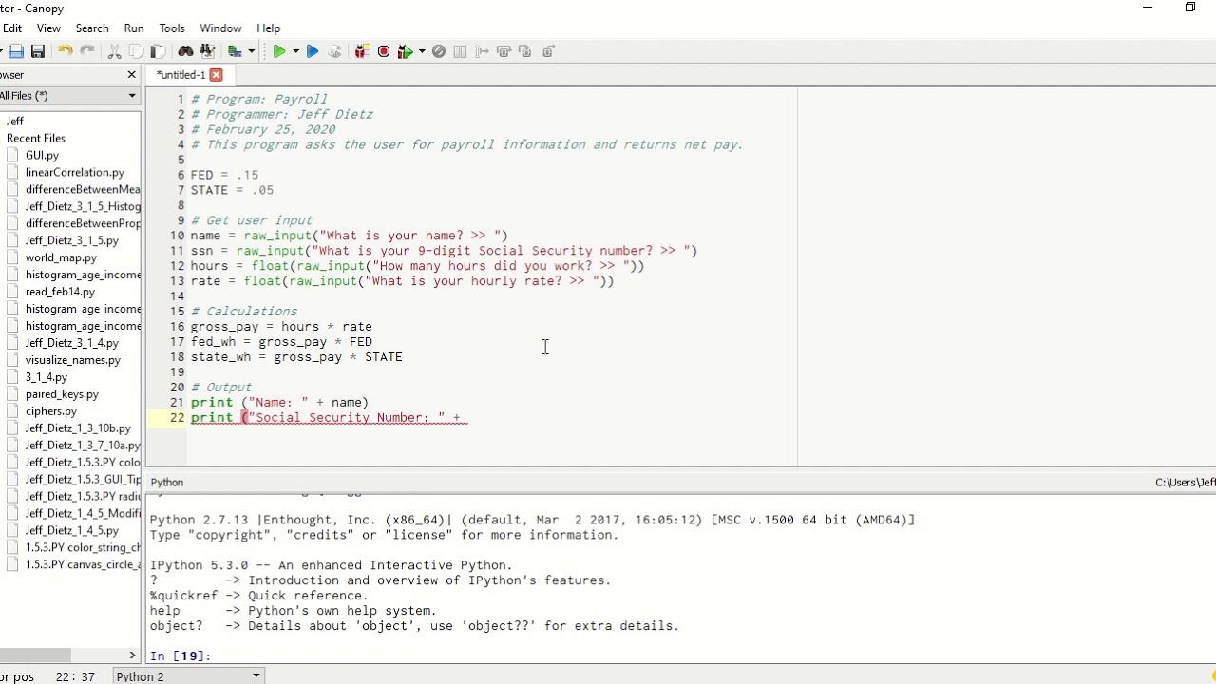Click the 'STATE = .05' line of code
1216x684 pixels.
[x=232, y=190]
